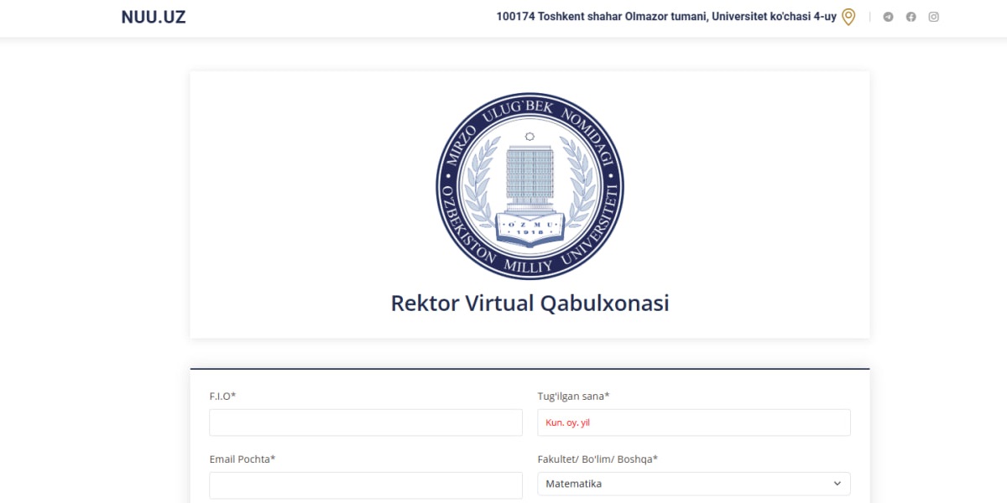Click the gold location pin icon
This screenshot has width=1007, height=503.
[x=848, y=17]
